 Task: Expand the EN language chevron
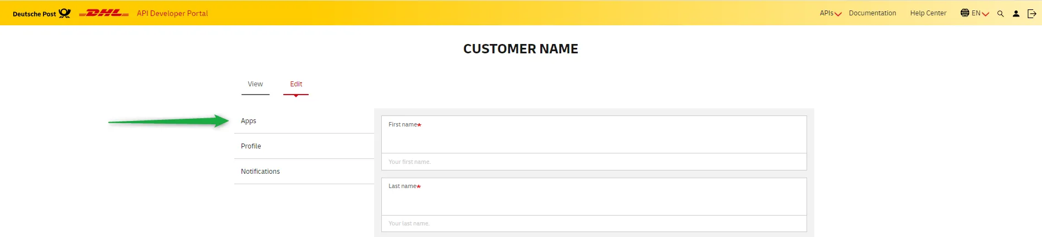985,14
